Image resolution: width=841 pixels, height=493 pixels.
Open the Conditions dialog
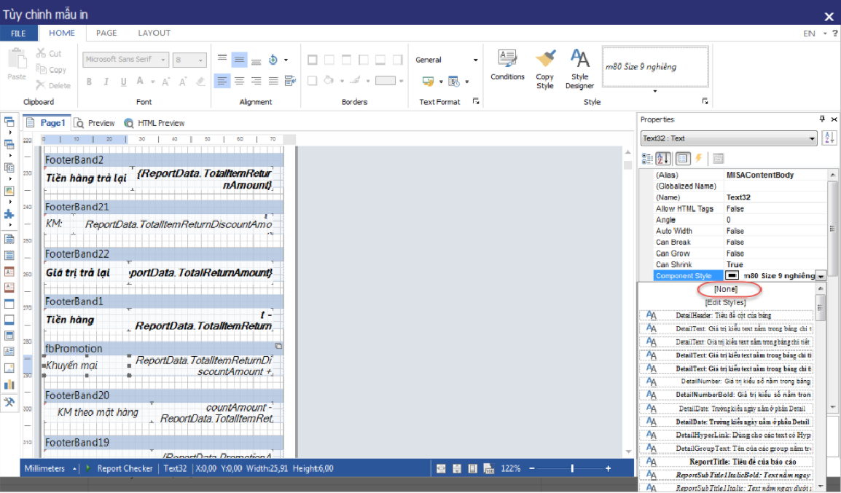tap(507, 65)
